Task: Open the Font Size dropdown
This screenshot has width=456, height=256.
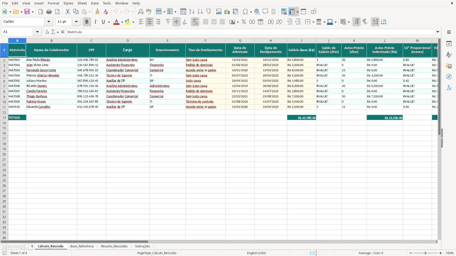Action: (76, 22)
